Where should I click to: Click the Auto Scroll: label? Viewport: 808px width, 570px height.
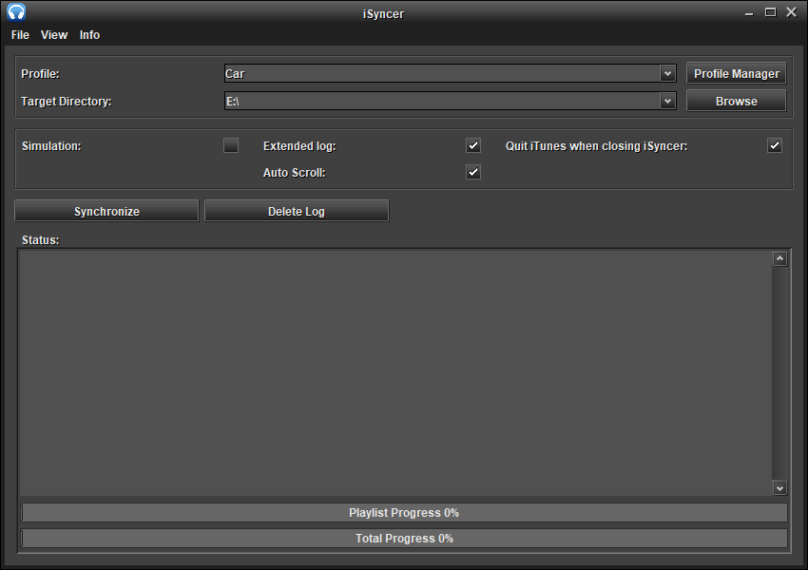pyautogui.click(x=295, y=173)
